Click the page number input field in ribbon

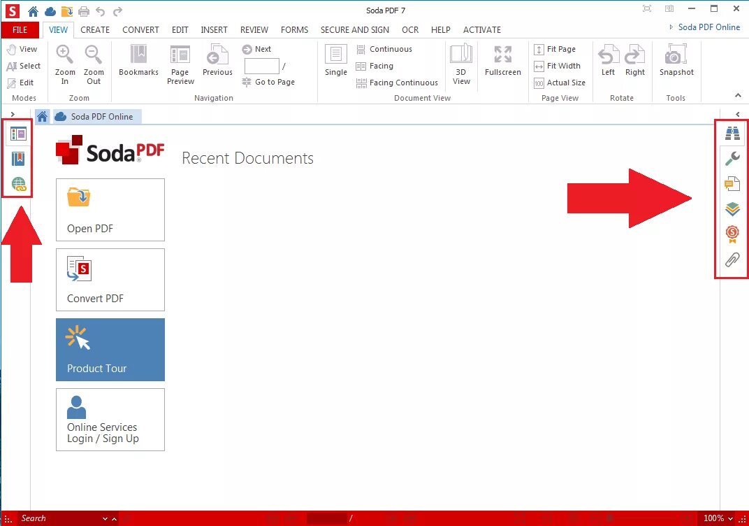pyautogui.click(x=261, y=66)
